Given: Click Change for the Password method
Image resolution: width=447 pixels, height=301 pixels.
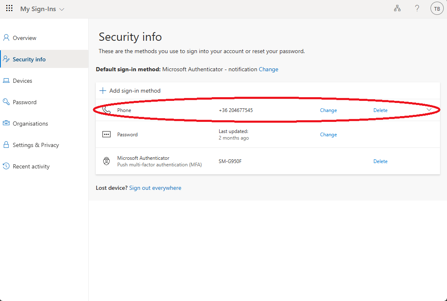Looking at the screenshot, I should [x=328, y=135].
